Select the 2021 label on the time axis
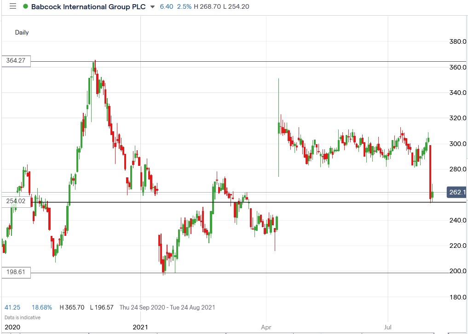The height and width of the screenshot is (334, 468). [x=140, y=327]
